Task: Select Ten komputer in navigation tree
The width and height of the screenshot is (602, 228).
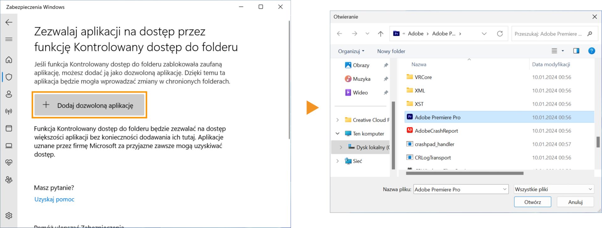Action: pos(365,134)
